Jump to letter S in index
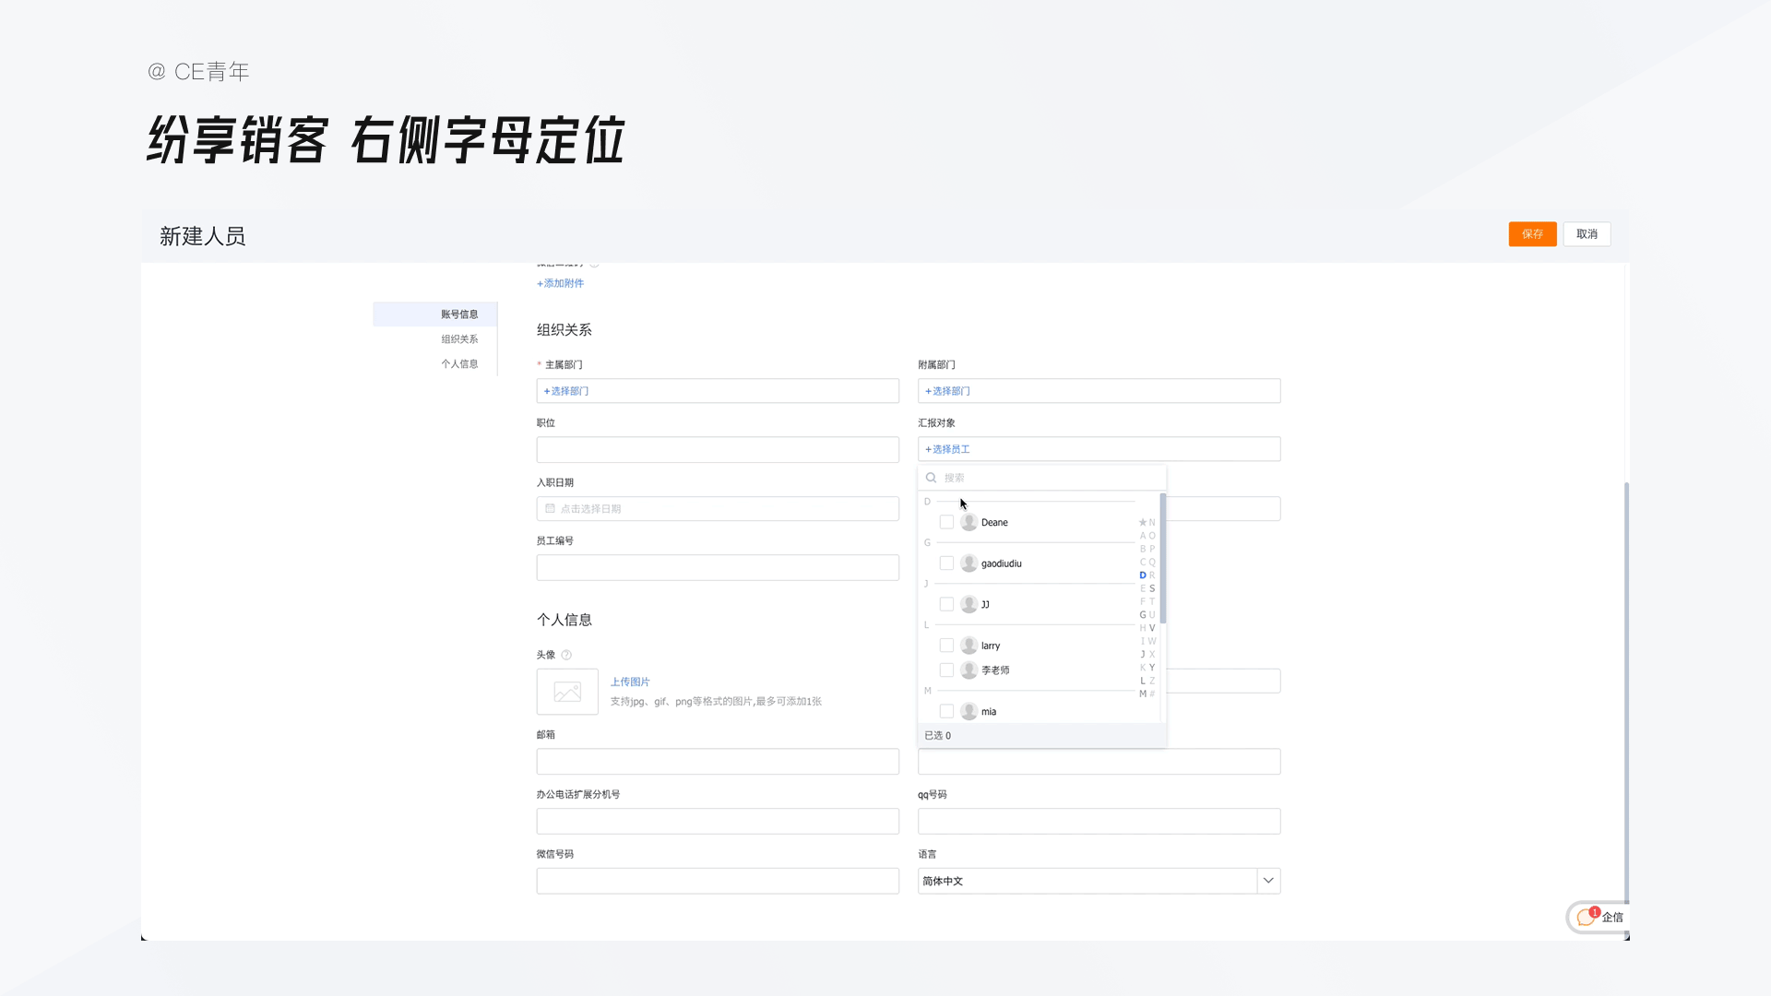 click(x=1152, y=588)
